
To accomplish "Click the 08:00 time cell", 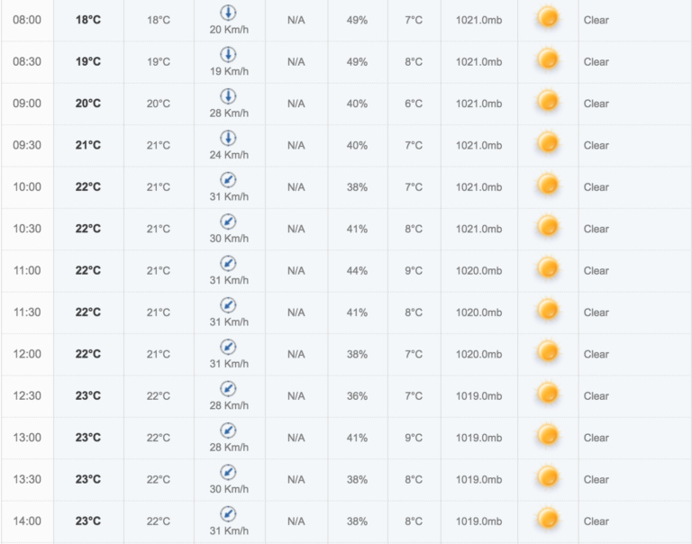I will pyautogui.click(x=27, y=20).
